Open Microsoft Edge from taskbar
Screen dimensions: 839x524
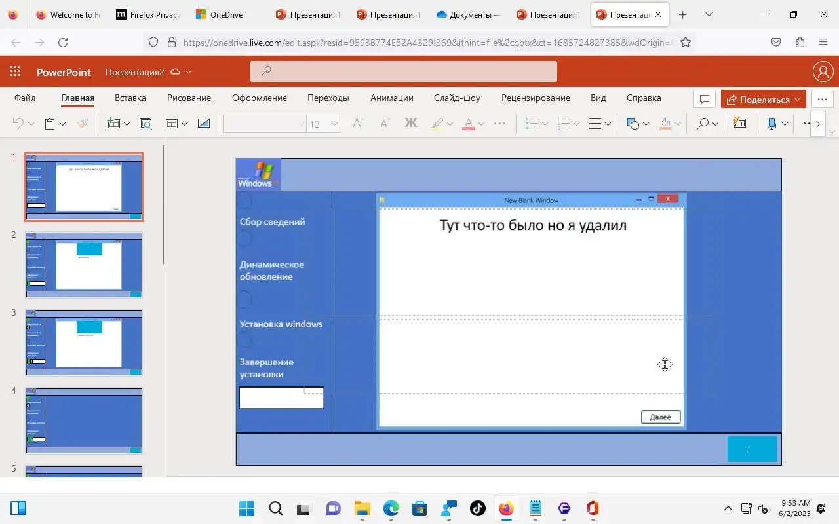pos(391,509)
